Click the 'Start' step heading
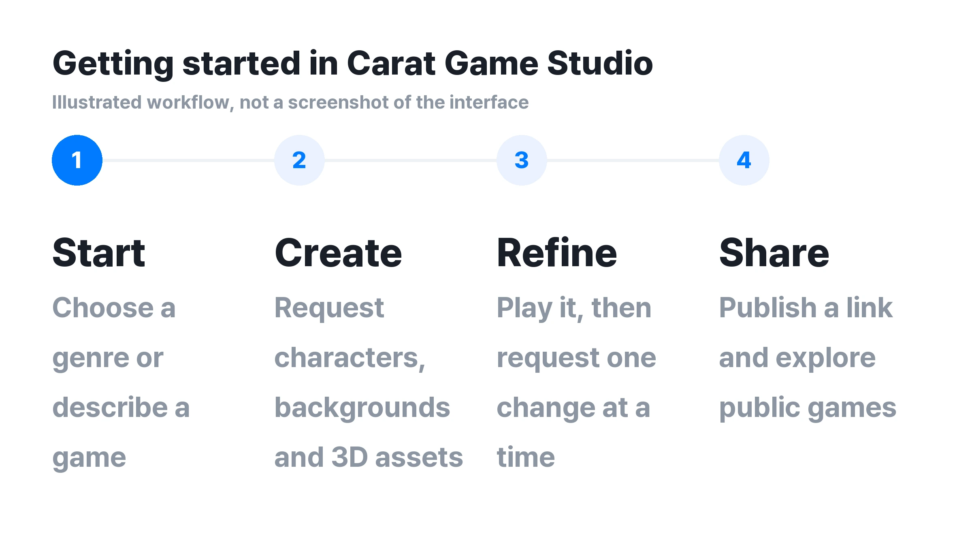The image size is (972, 547). 99,253
